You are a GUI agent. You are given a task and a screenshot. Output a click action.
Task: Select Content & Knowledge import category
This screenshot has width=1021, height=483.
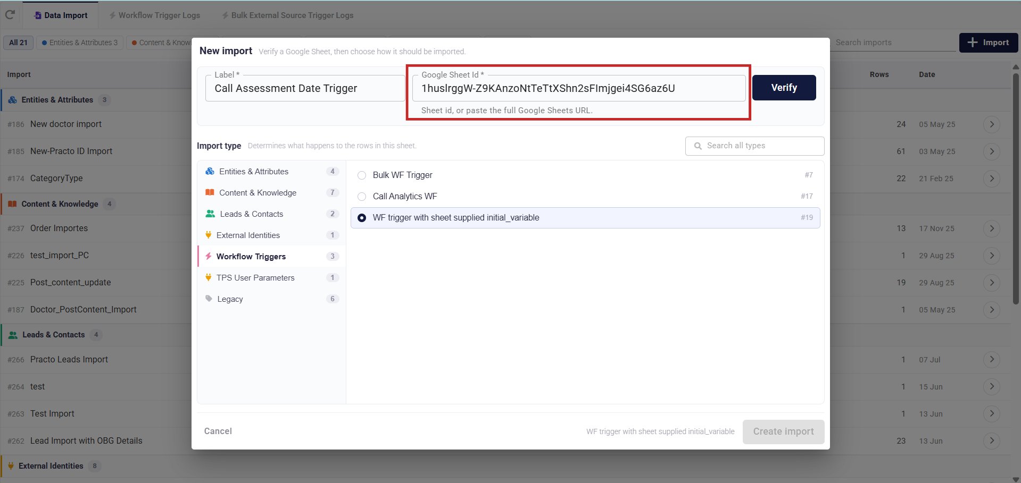(x=272, y=192)
